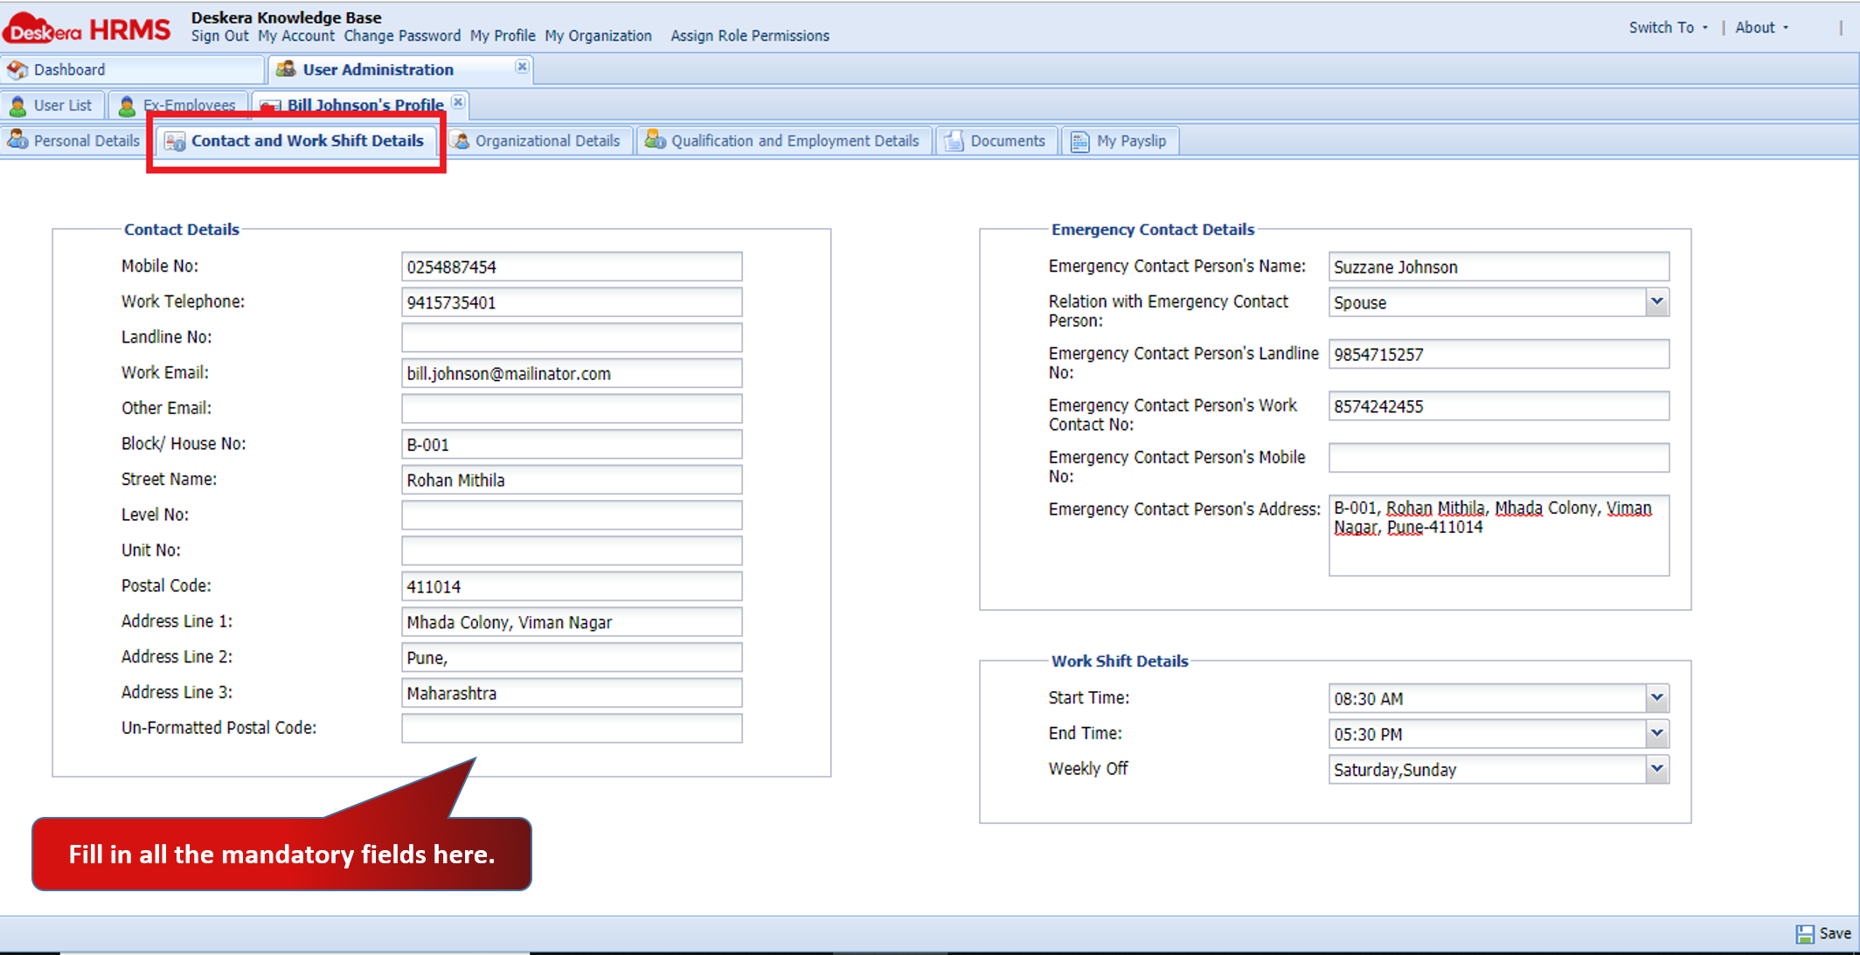This screenshot has height=955, width=1860.
Task: Click the Street Name field
Action: point(572,480)
